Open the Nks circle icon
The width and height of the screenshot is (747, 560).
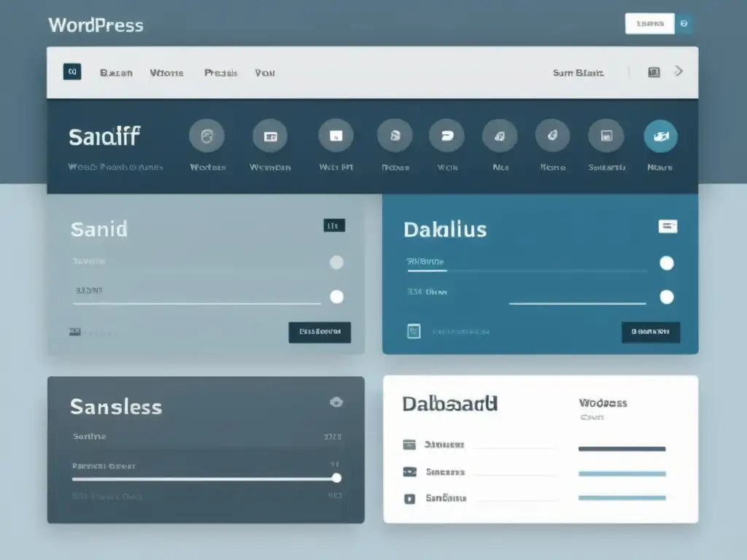(x=500, y=136)
